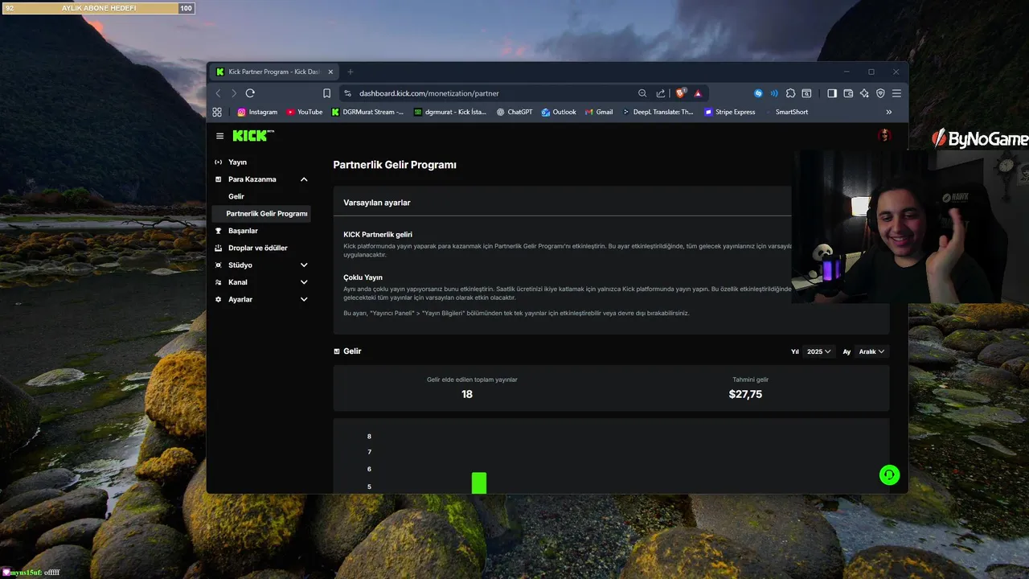Close the Kick Partner Program tab
This screenshot has height=579, width=1029.
click(330, 72)
